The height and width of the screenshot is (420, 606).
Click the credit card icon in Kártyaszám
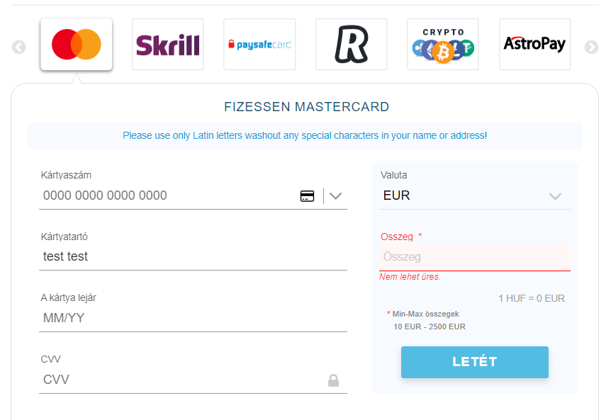(307, 196)
